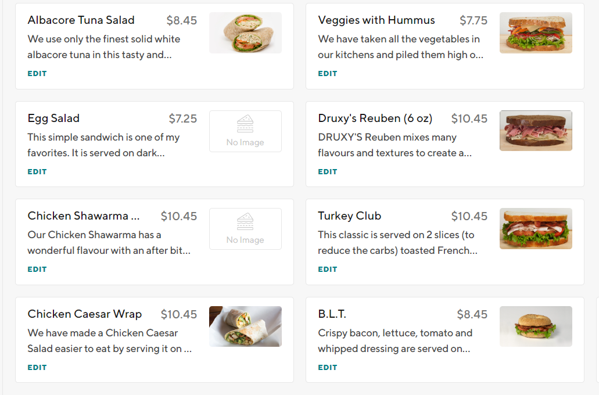The image size is (599, 395).
Task: Open the Veggies with Hummus sandwich photo
Action: point(536,33)
